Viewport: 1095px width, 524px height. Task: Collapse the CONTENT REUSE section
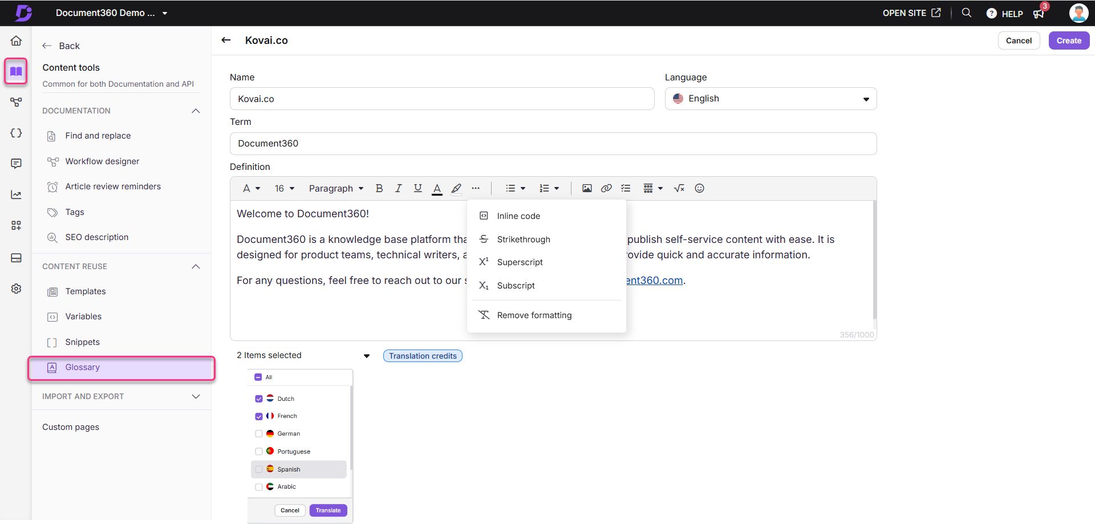pyautogui.click(x=196, y=266)
